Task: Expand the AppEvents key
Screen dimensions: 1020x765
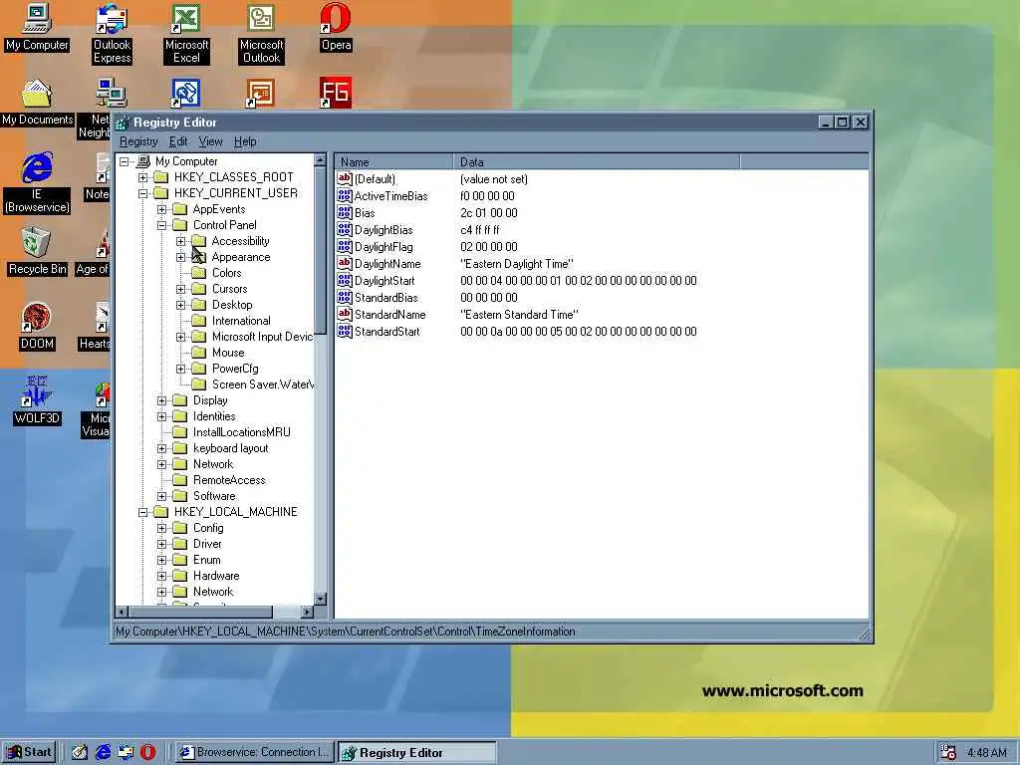Action: tap(162, 209)
